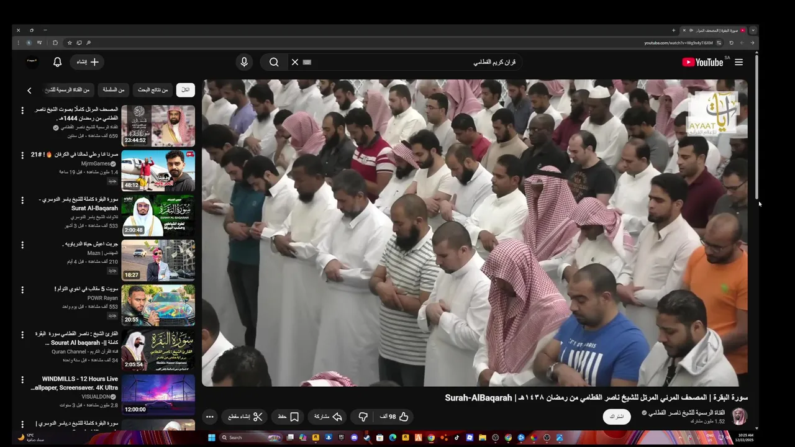Open the YouTube hamburger guide menu
Image resolution: width=795 pixels, height=447 pixels.
738,62
